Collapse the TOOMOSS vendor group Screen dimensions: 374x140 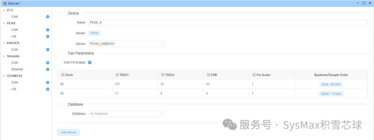pos(3,76)
